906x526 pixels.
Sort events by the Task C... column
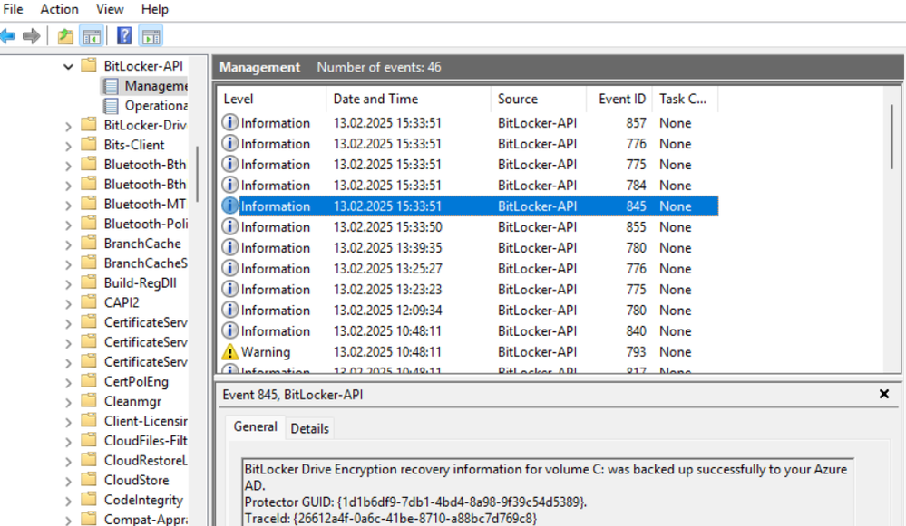point(686,100)
